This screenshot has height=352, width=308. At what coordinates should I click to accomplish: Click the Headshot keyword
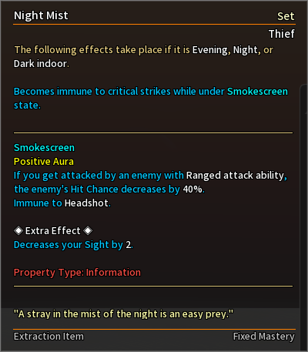pos(86,203)
